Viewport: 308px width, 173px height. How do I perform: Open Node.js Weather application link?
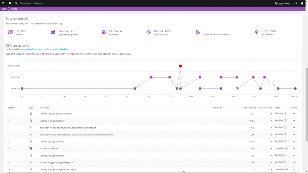pyautogui.click(x=60, y=49)
